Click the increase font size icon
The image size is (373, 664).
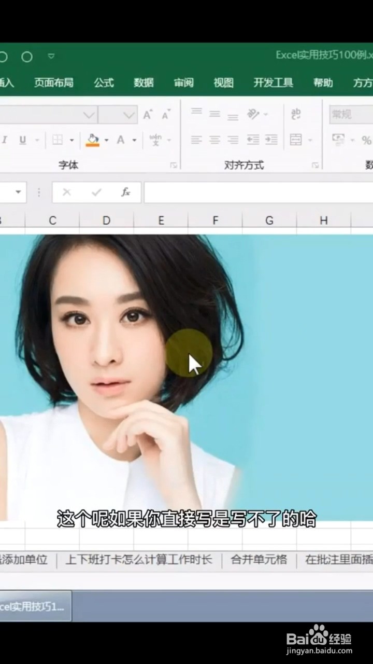tap(148, 115)
